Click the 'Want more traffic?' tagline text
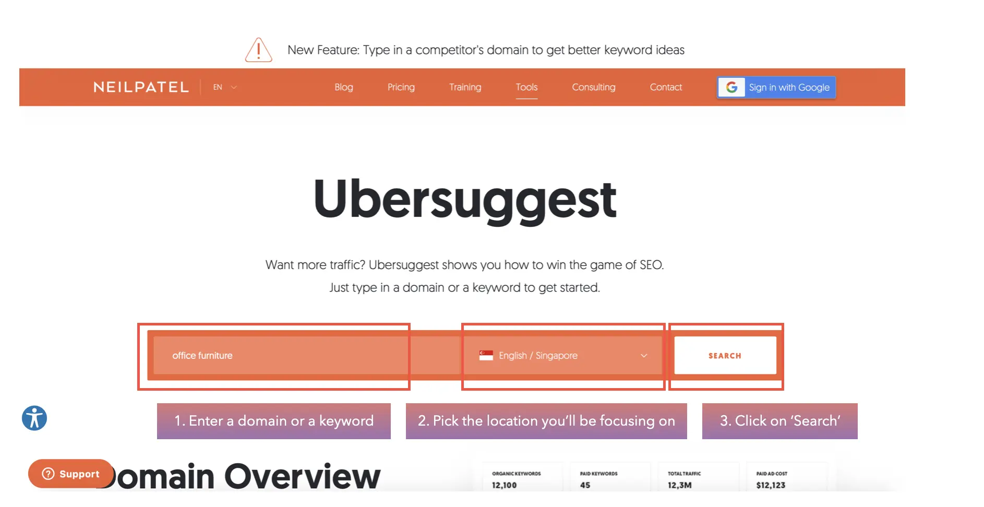The height and width of the screenshot is (507, 984). click(x=464, y=265)
